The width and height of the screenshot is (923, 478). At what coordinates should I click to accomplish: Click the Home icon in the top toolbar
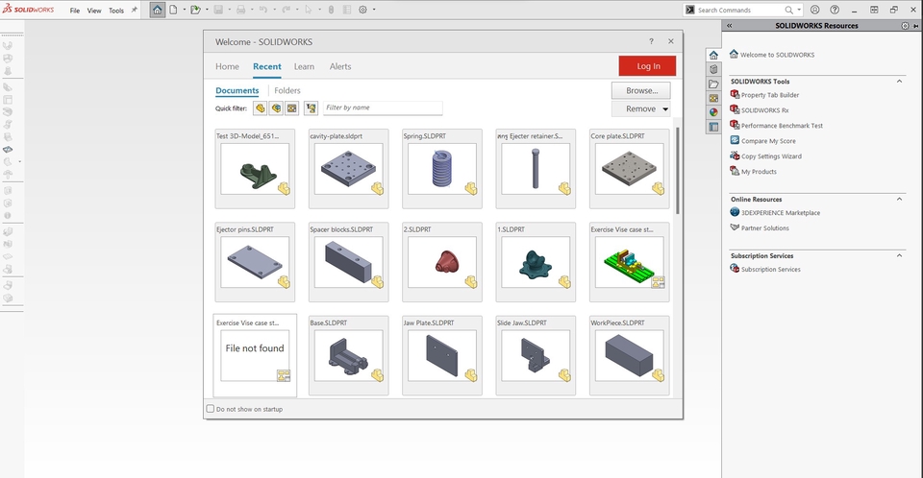[x=157, y=10]
